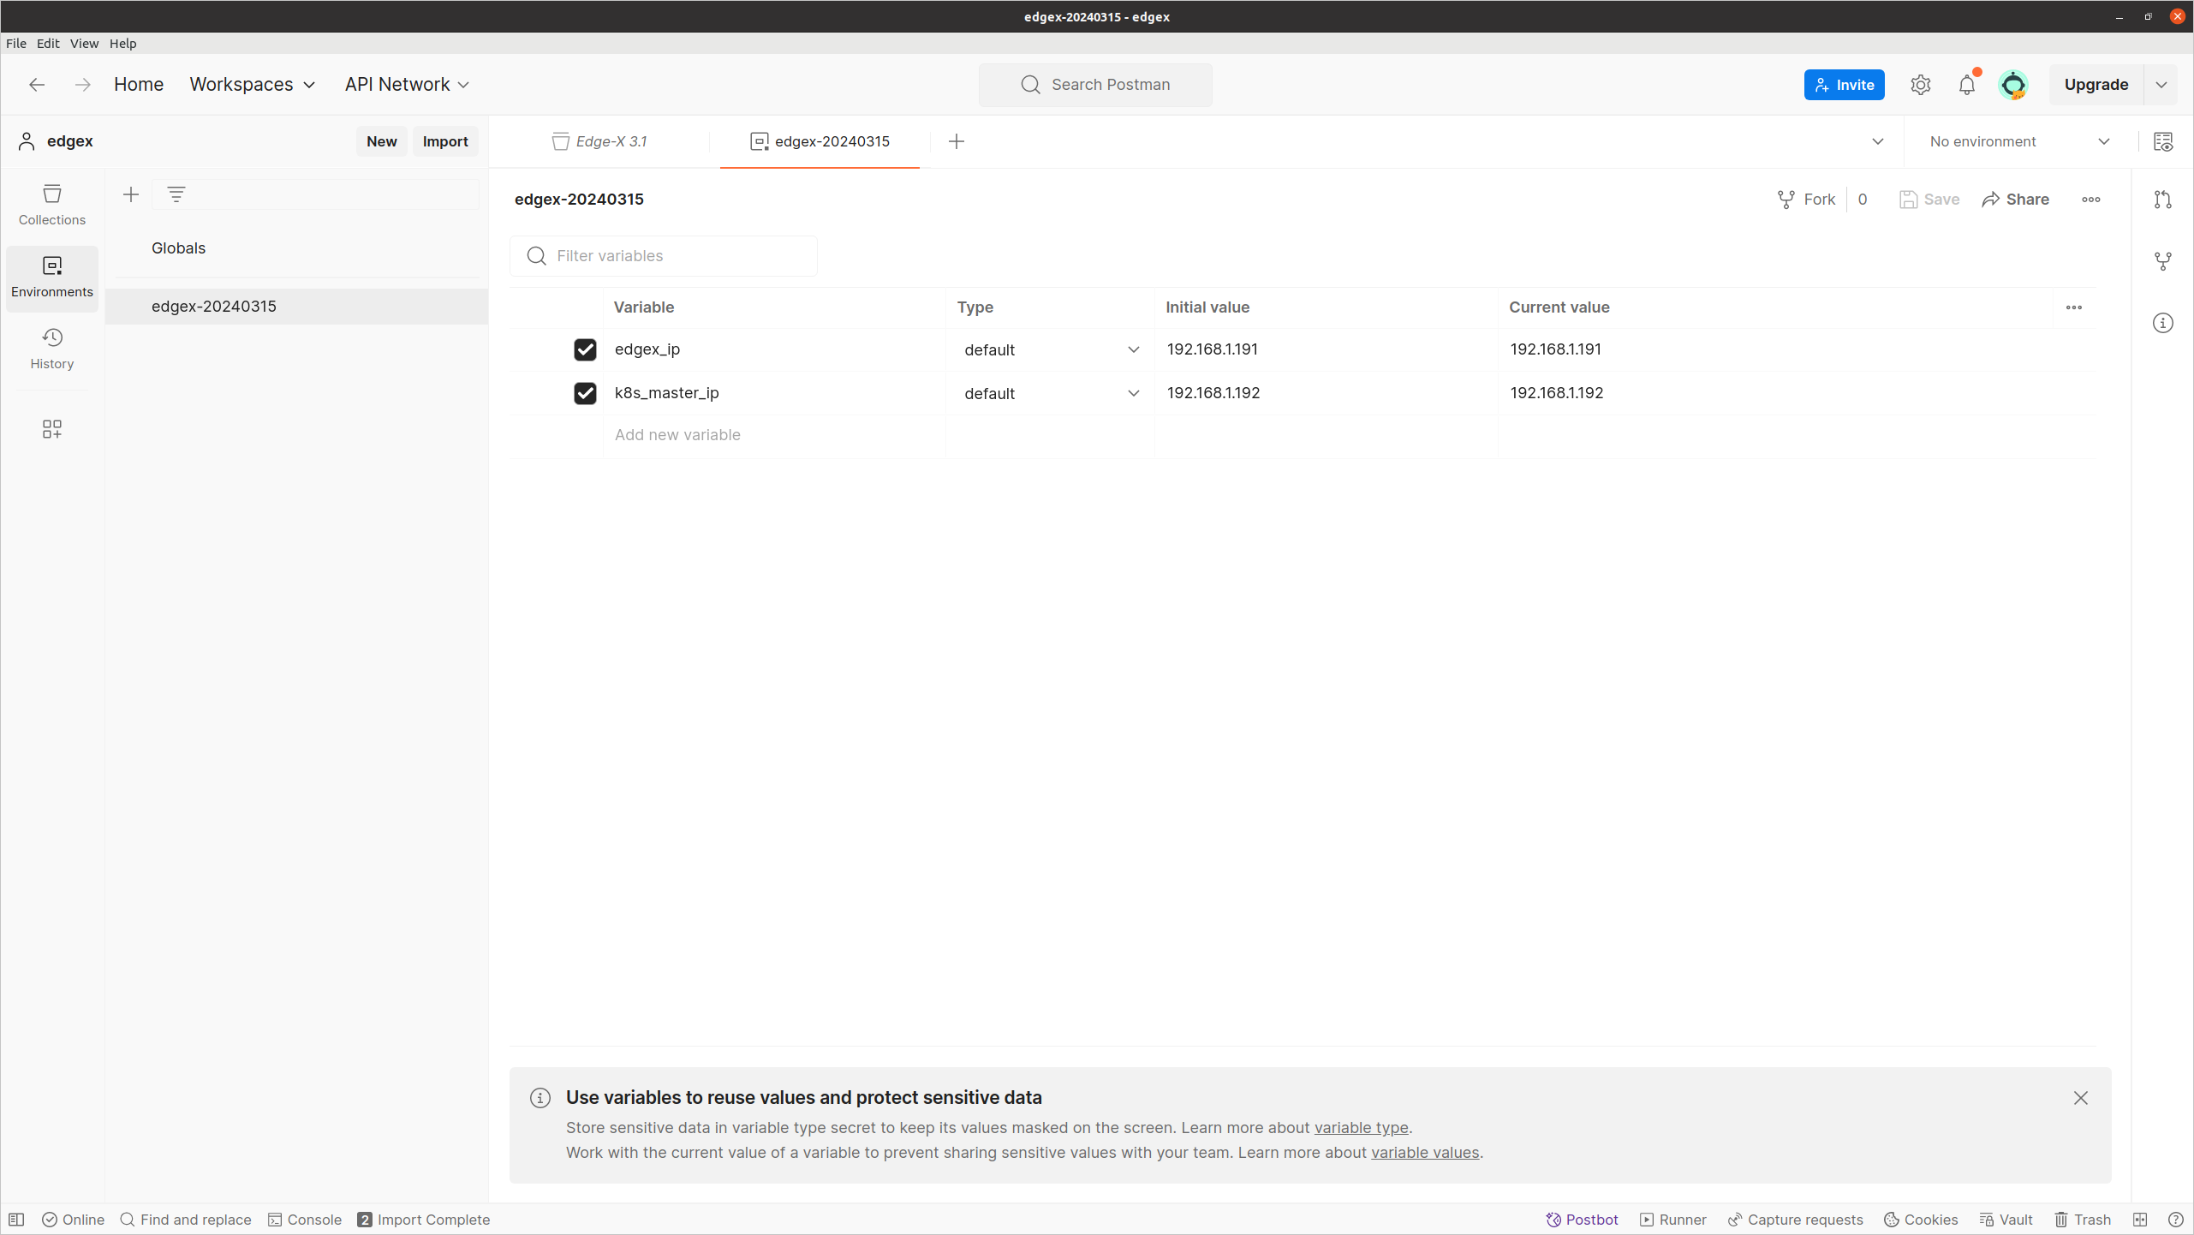
Task: Expand the API Network dropdown
Action: coord(407,84)
